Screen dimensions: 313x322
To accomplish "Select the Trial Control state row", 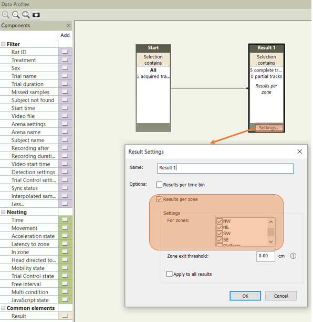I will (29, 276).
